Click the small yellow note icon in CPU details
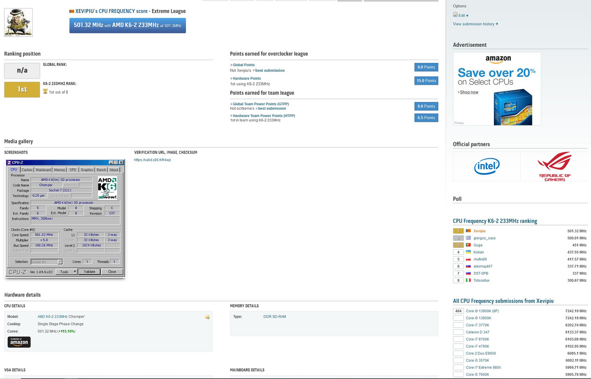This screenshot has width=591, height=379. click(207, 317)
